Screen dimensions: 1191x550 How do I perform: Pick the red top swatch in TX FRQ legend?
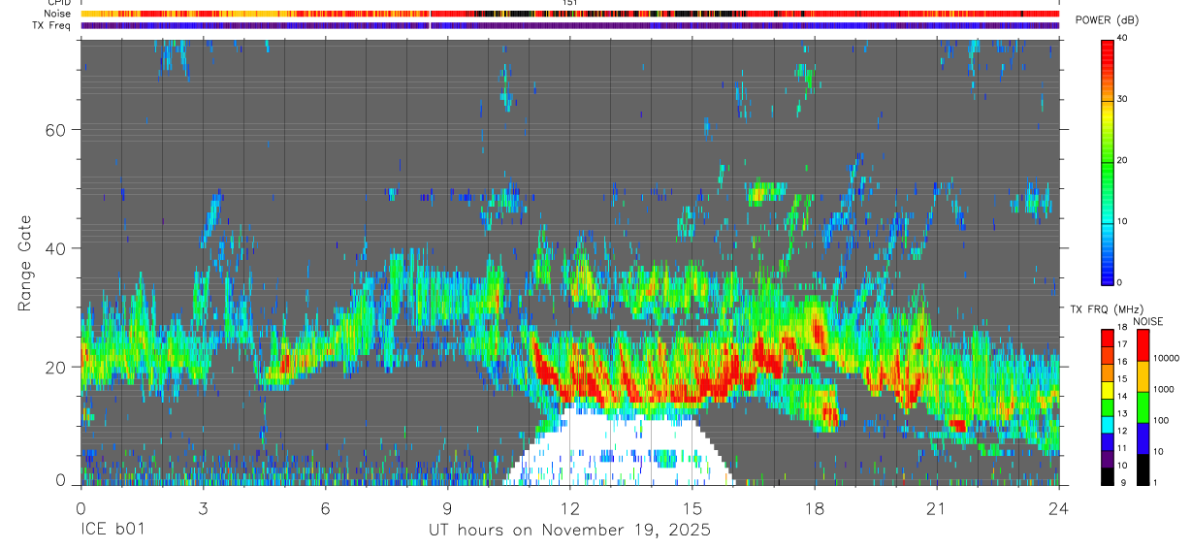[x=1108, y=338]
